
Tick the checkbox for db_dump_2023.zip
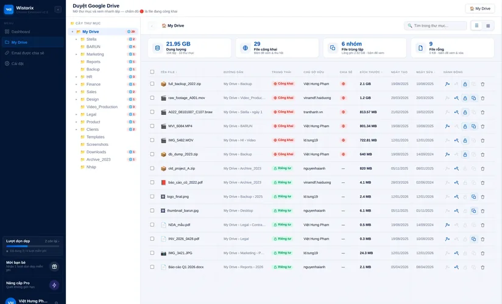coord(152,154)
